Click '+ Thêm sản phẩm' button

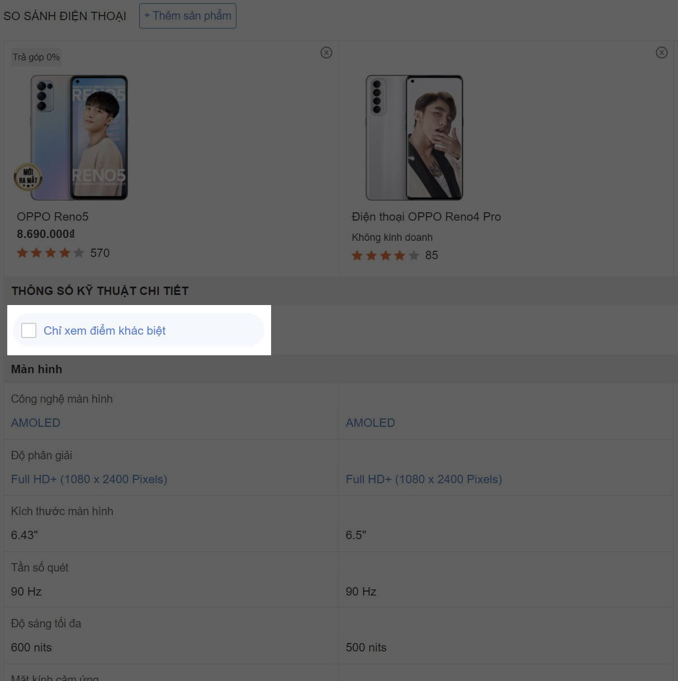pyautogui.click(x=188, y=16)
